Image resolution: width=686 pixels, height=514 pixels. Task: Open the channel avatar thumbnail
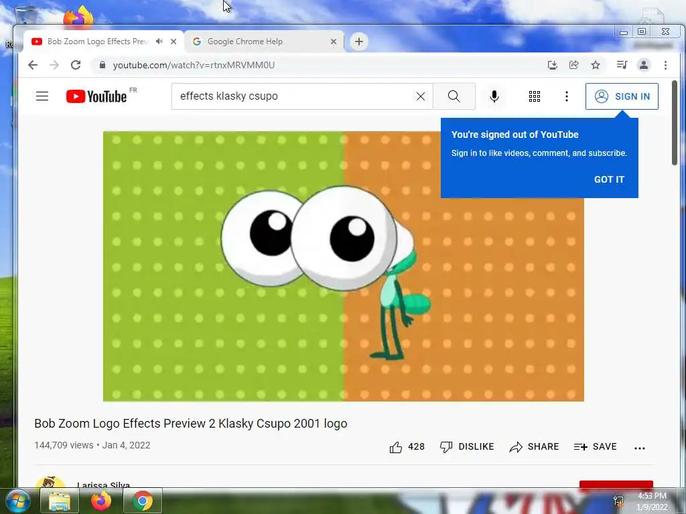tap(50, 482)
